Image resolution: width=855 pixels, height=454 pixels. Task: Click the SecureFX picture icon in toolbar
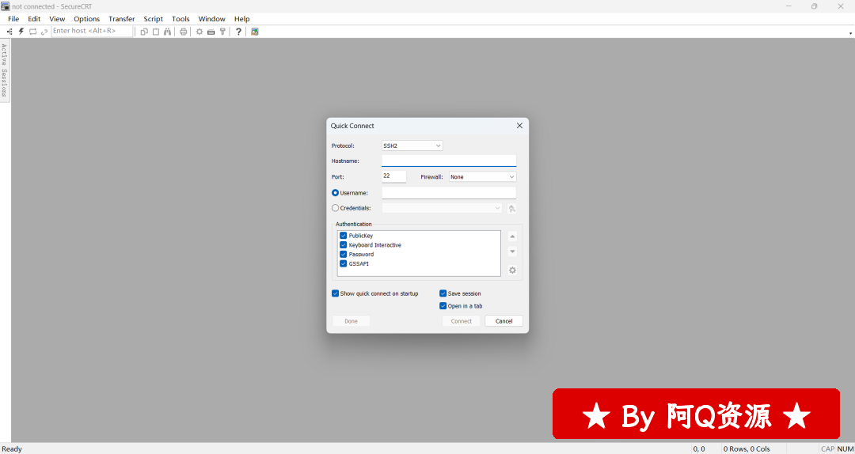255,32
